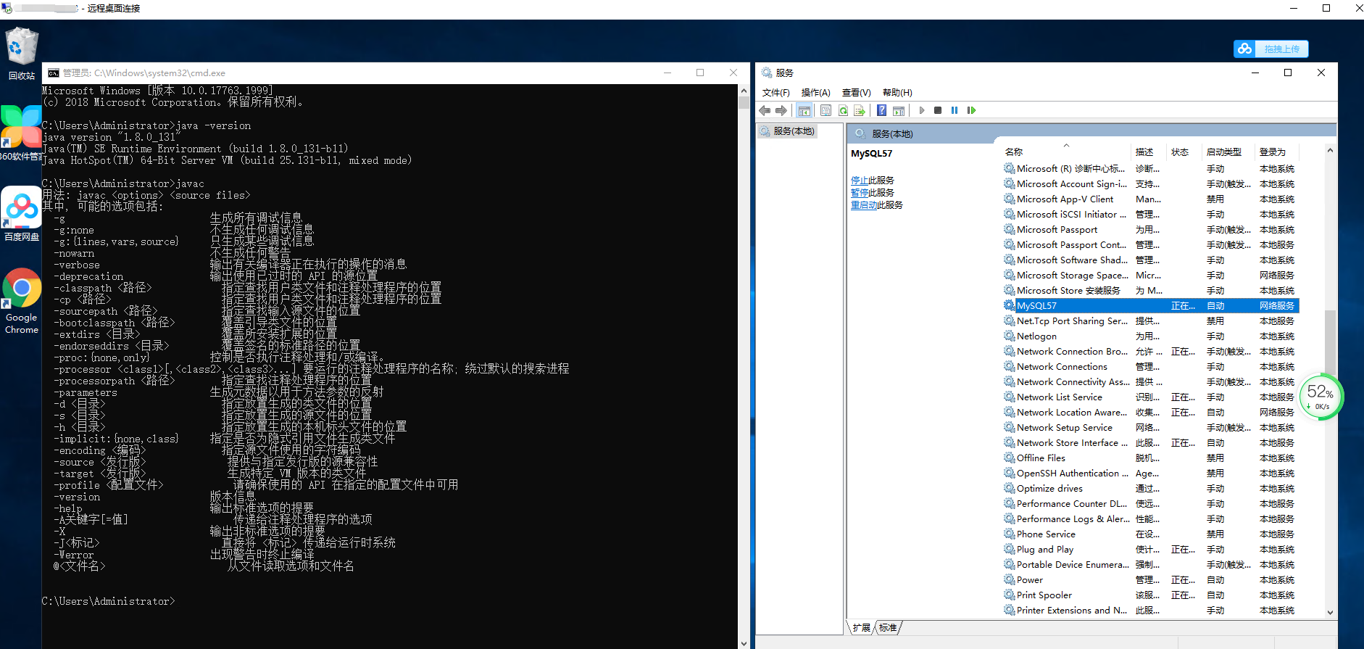This screenshot has width=1364, height=649.
Task: Select the Microsoft Passport service row
Action: pyautogui.click(x=1151, y=230)
